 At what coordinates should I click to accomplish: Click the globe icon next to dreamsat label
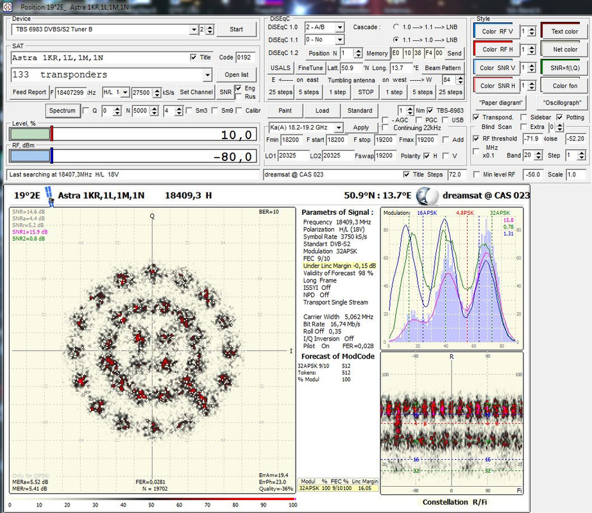point(427,196)
